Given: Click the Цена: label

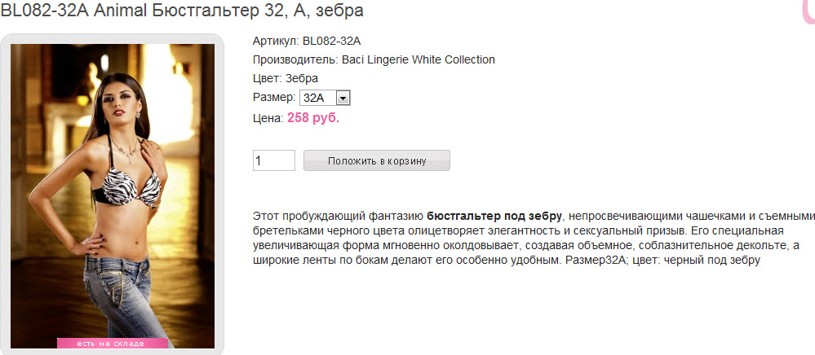Looking at the screenshot, I should [x=268, y=118].
